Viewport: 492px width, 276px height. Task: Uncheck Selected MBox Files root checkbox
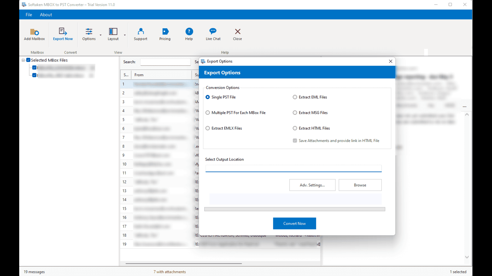pos(28,60)
